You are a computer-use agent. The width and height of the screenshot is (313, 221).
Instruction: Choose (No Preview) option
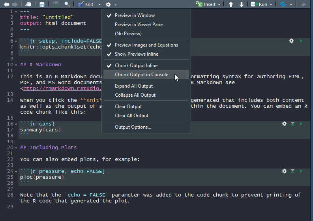(x=146, y=33)
